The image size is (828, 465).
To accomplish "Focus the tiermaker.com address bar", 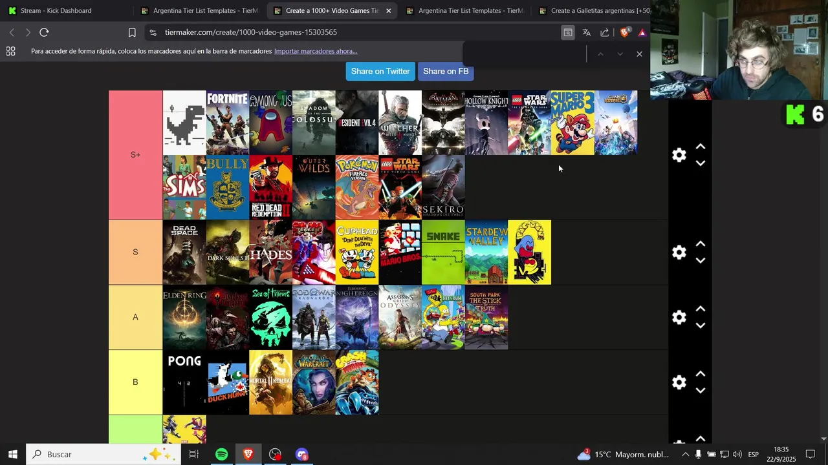I will (x=349, y=32).
